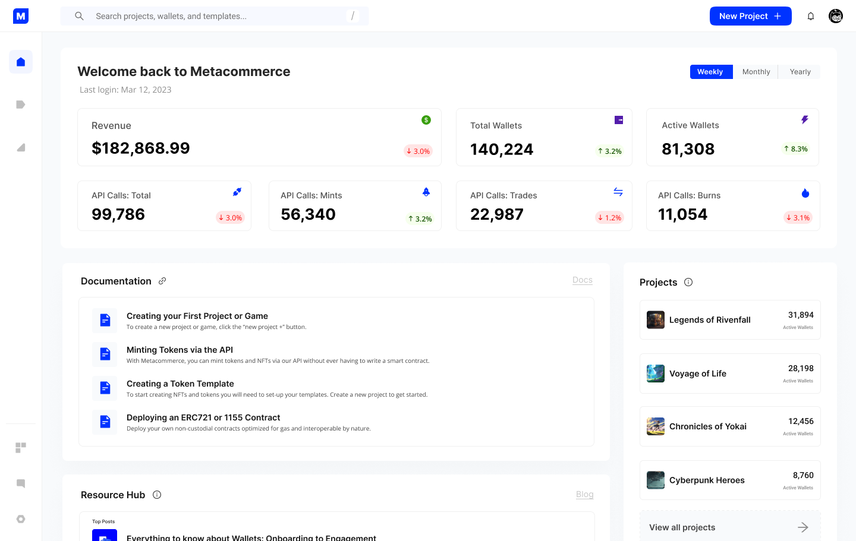856x541 pixels.
Task: Click the Metacommerce M logo
Action: (21, 16)
